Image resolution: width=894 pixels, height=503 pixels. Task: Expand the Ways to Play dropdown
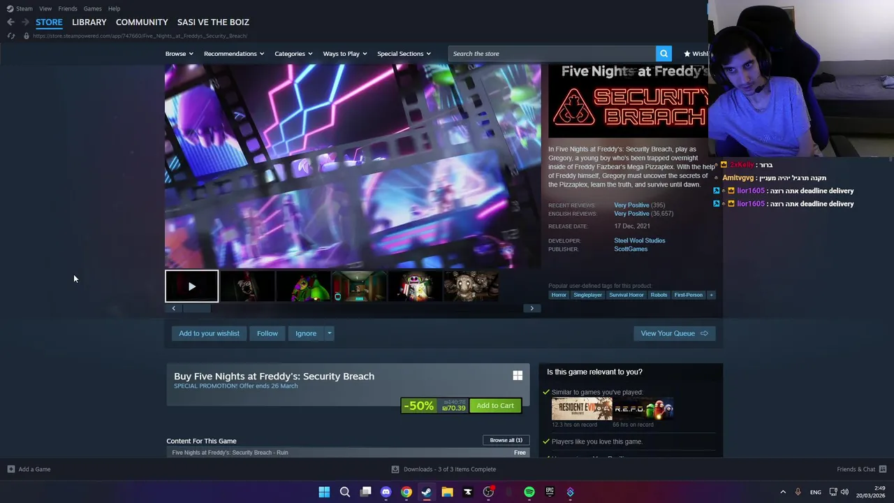tap(345, 54)
